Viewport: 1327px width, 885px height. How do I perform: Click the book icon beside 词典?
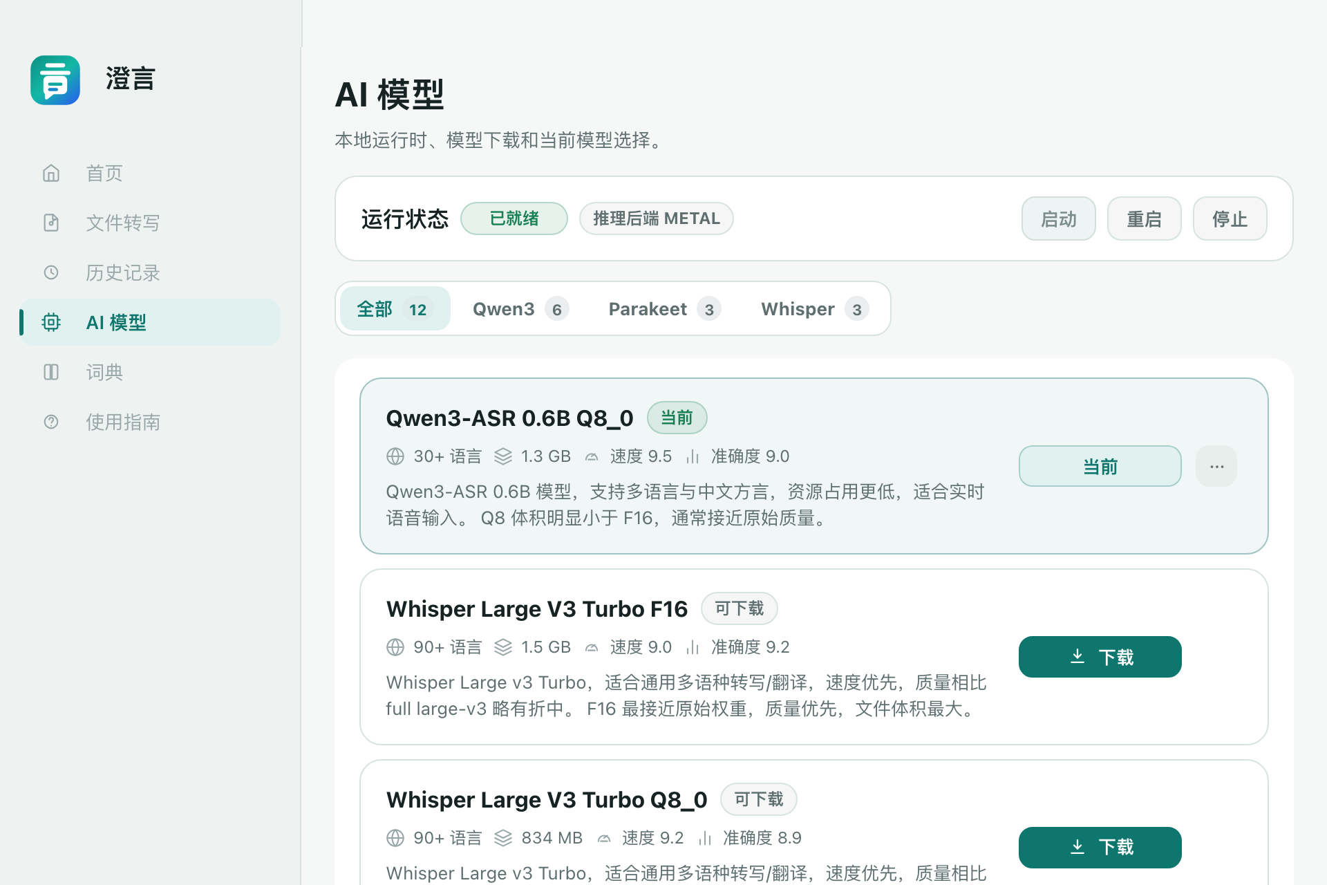point(51,372)
